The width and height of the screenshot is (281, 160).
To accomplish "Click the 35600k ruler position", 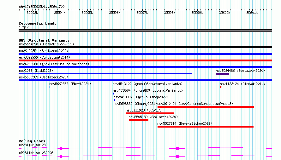I will pyautogui.click(x=224, y=13).
